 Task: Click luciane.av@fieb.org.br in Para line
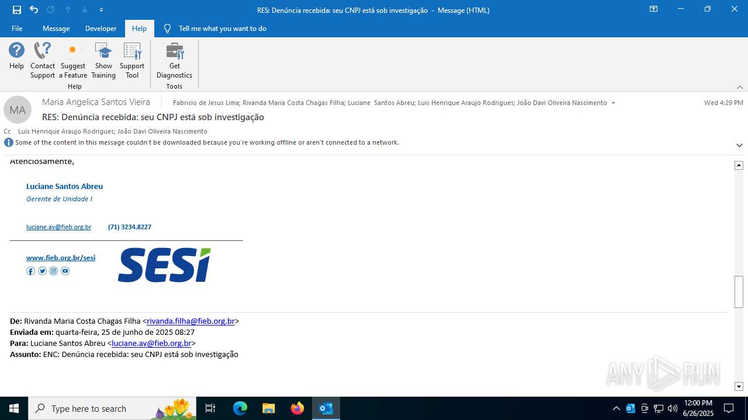pos(151,344)
